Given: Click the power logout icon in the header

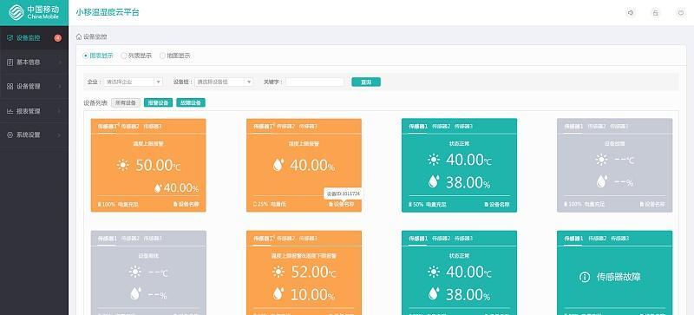Looking at the screenshot, I should click(x=681, y=13).
